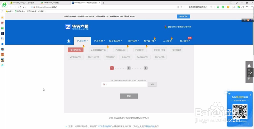Open the star favorites icon in sidebar
Screen dimensions: 254x129
click(x=2, y=17)
